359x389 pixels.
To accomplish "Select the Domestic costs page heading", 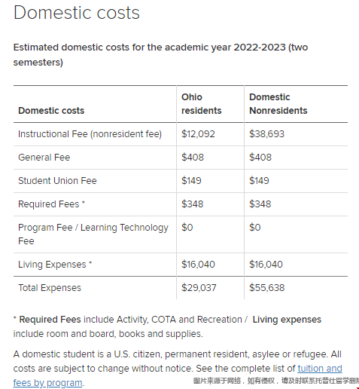I will 77,13.
